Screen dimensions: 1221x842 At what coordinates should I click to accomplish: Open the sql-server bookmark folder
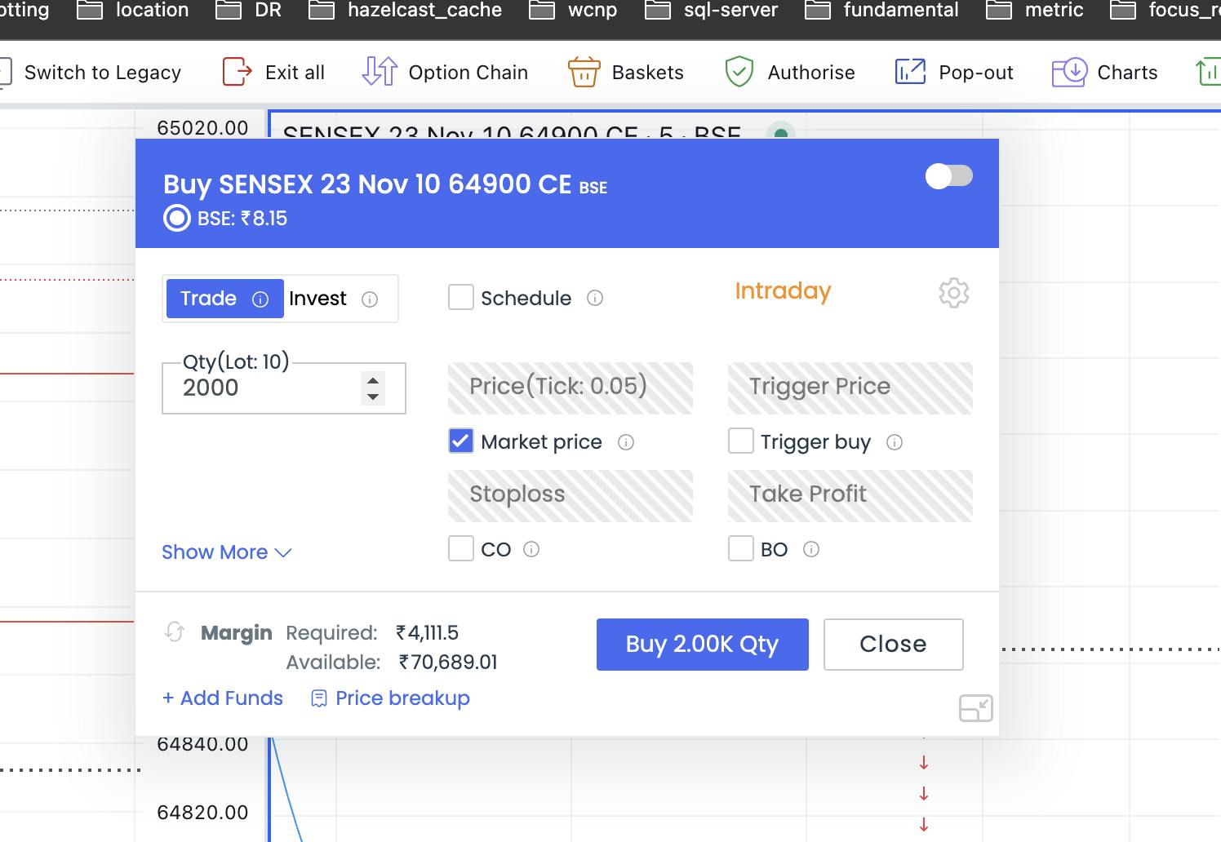pyautogui.click(x=711, y=10)
